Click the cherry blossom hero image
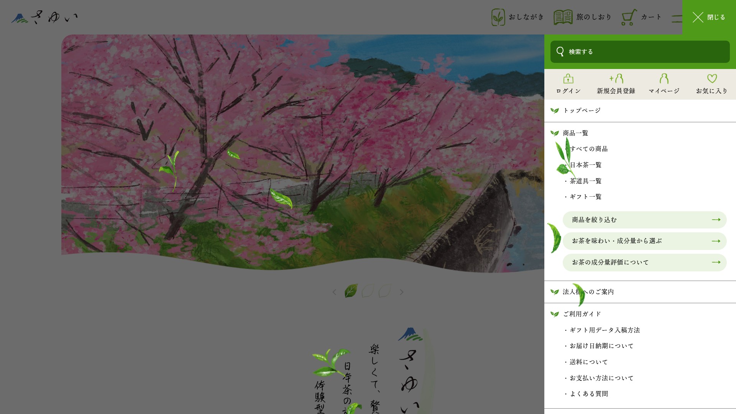This screenshot has width=736, height=414. (x=303, y=153)
